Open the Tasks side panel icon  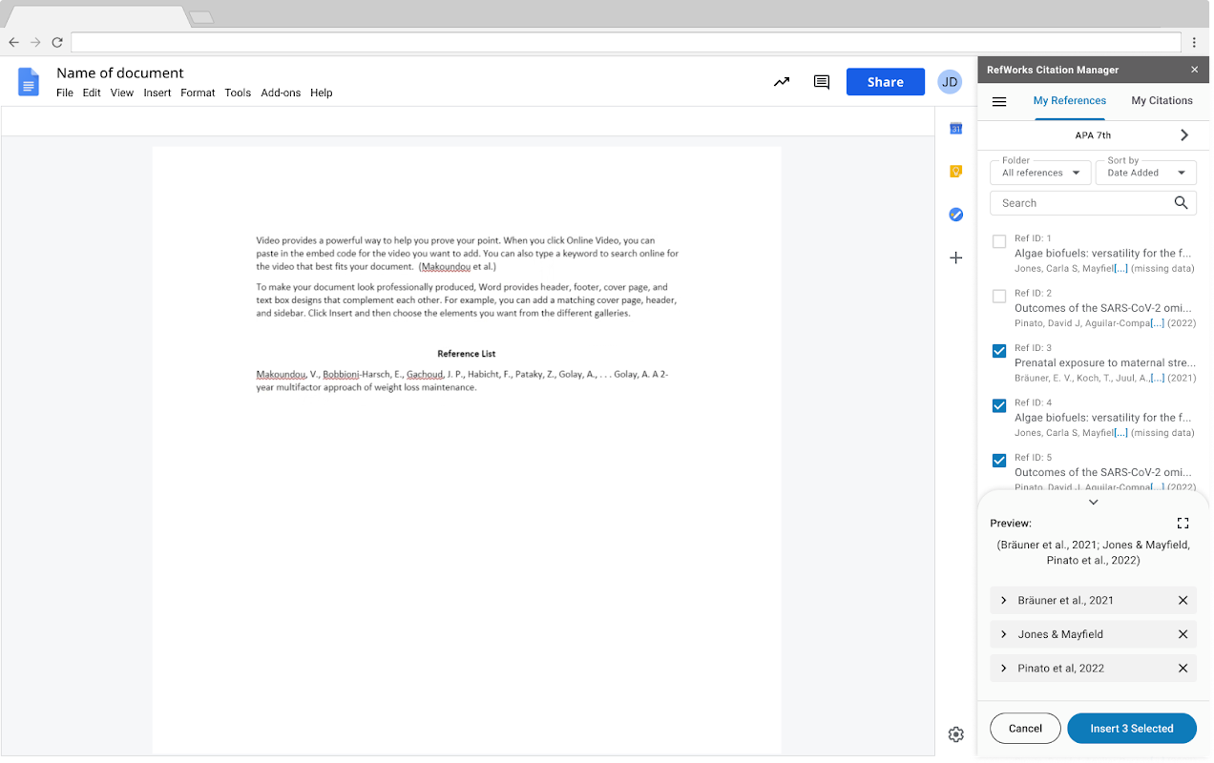pyautogui.click(x=955, y=215)
